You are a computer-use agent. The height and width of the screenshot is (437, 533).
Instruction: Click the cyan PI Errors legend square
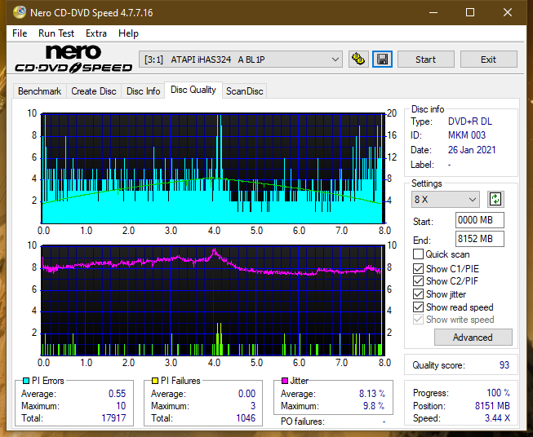(25, 381)
